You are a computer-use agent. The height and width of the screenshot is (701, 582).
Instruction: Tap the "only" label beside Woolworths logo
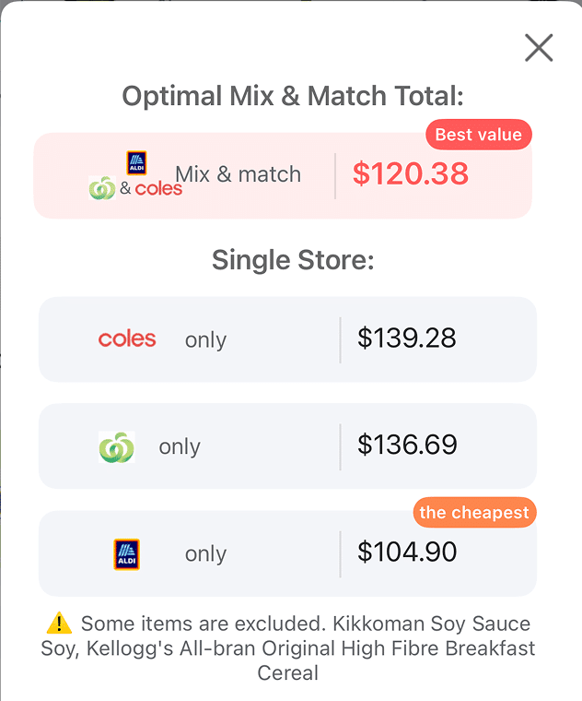coord(180,447)
